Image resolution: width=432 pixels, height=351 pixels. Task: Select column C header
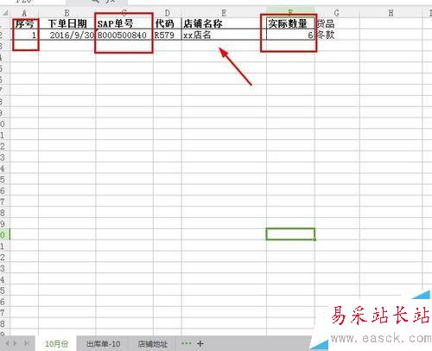[124, 13]
